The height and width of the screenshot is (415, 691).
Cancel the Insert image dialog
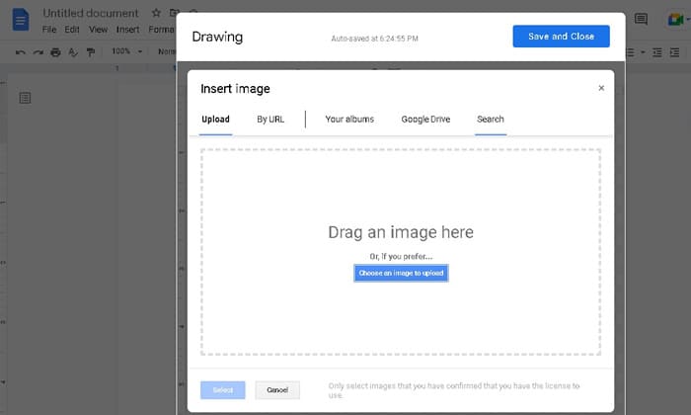276,390
